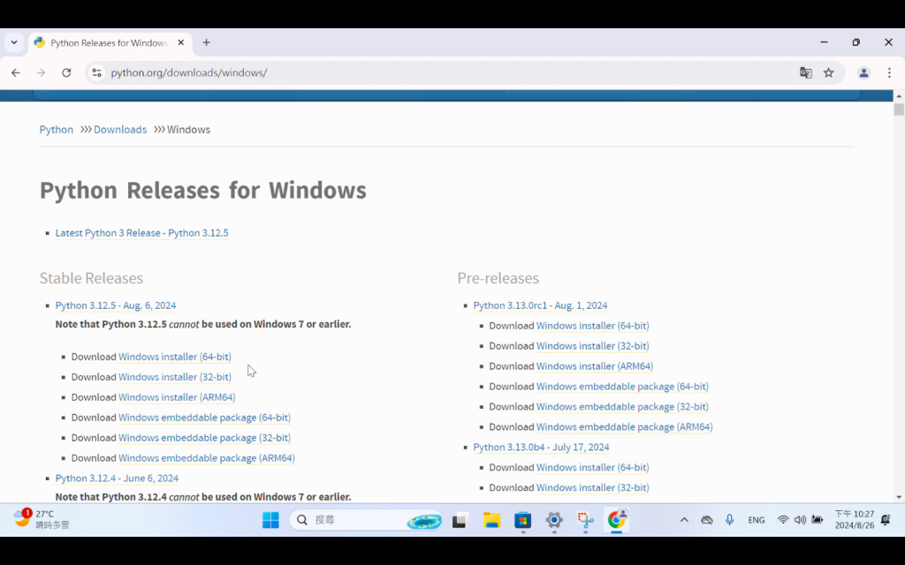
Task: Open Google Translate icon in address bar
Action: coord(806,72)
